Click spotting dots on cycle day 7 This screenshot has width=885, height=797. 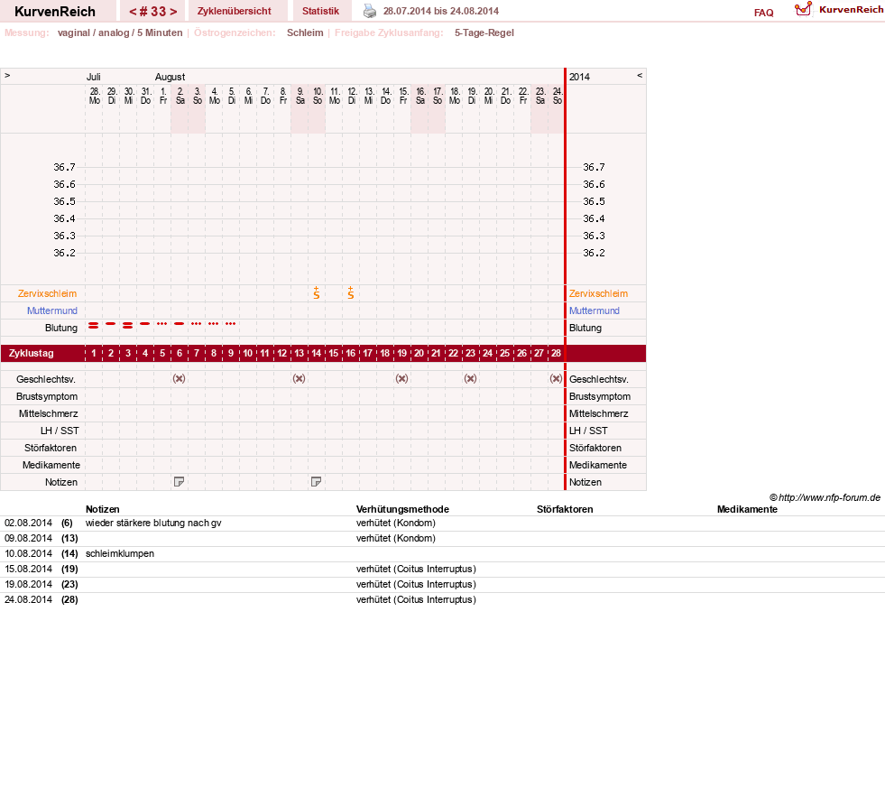pyautogui.click(x=197, y=324)
